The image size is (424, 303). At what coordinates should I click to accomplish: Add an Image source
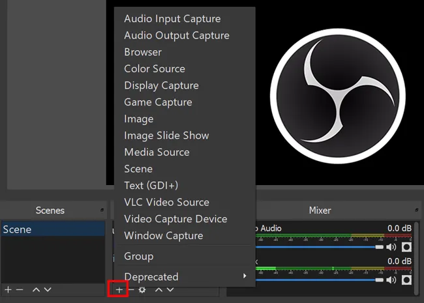pyautogui.click(x=185, y=119)
